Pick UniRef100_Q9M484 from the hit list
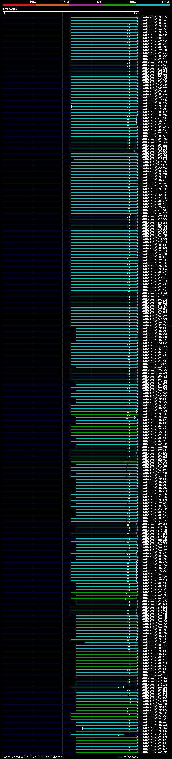 pos(154,669)
